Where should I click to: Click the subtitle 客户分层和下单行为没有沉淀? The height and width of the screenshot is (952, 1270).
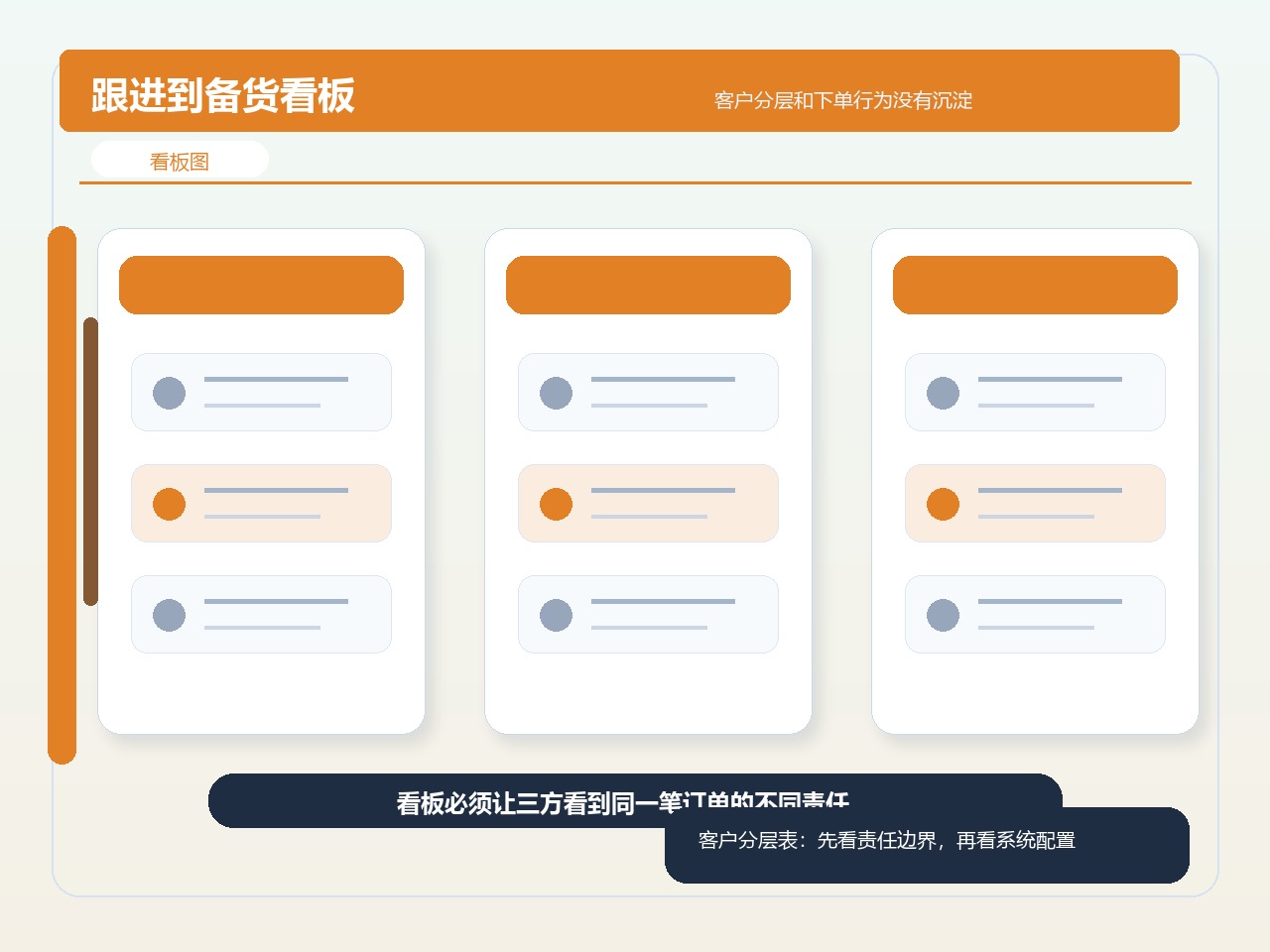[843, 100]
